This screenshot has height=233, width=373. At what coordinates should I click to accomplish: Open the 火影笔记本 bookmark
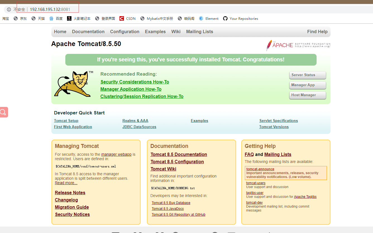pos(79,19)
